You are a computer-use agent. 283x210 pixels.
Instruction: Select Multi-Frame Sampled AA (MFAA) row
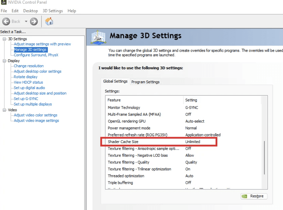tap(183, 114)
